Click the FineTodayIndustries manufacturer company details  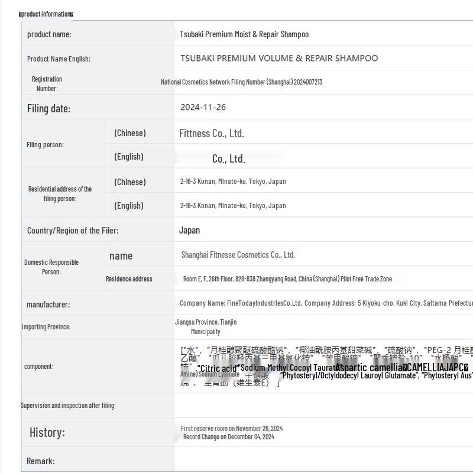click(325, 303)
